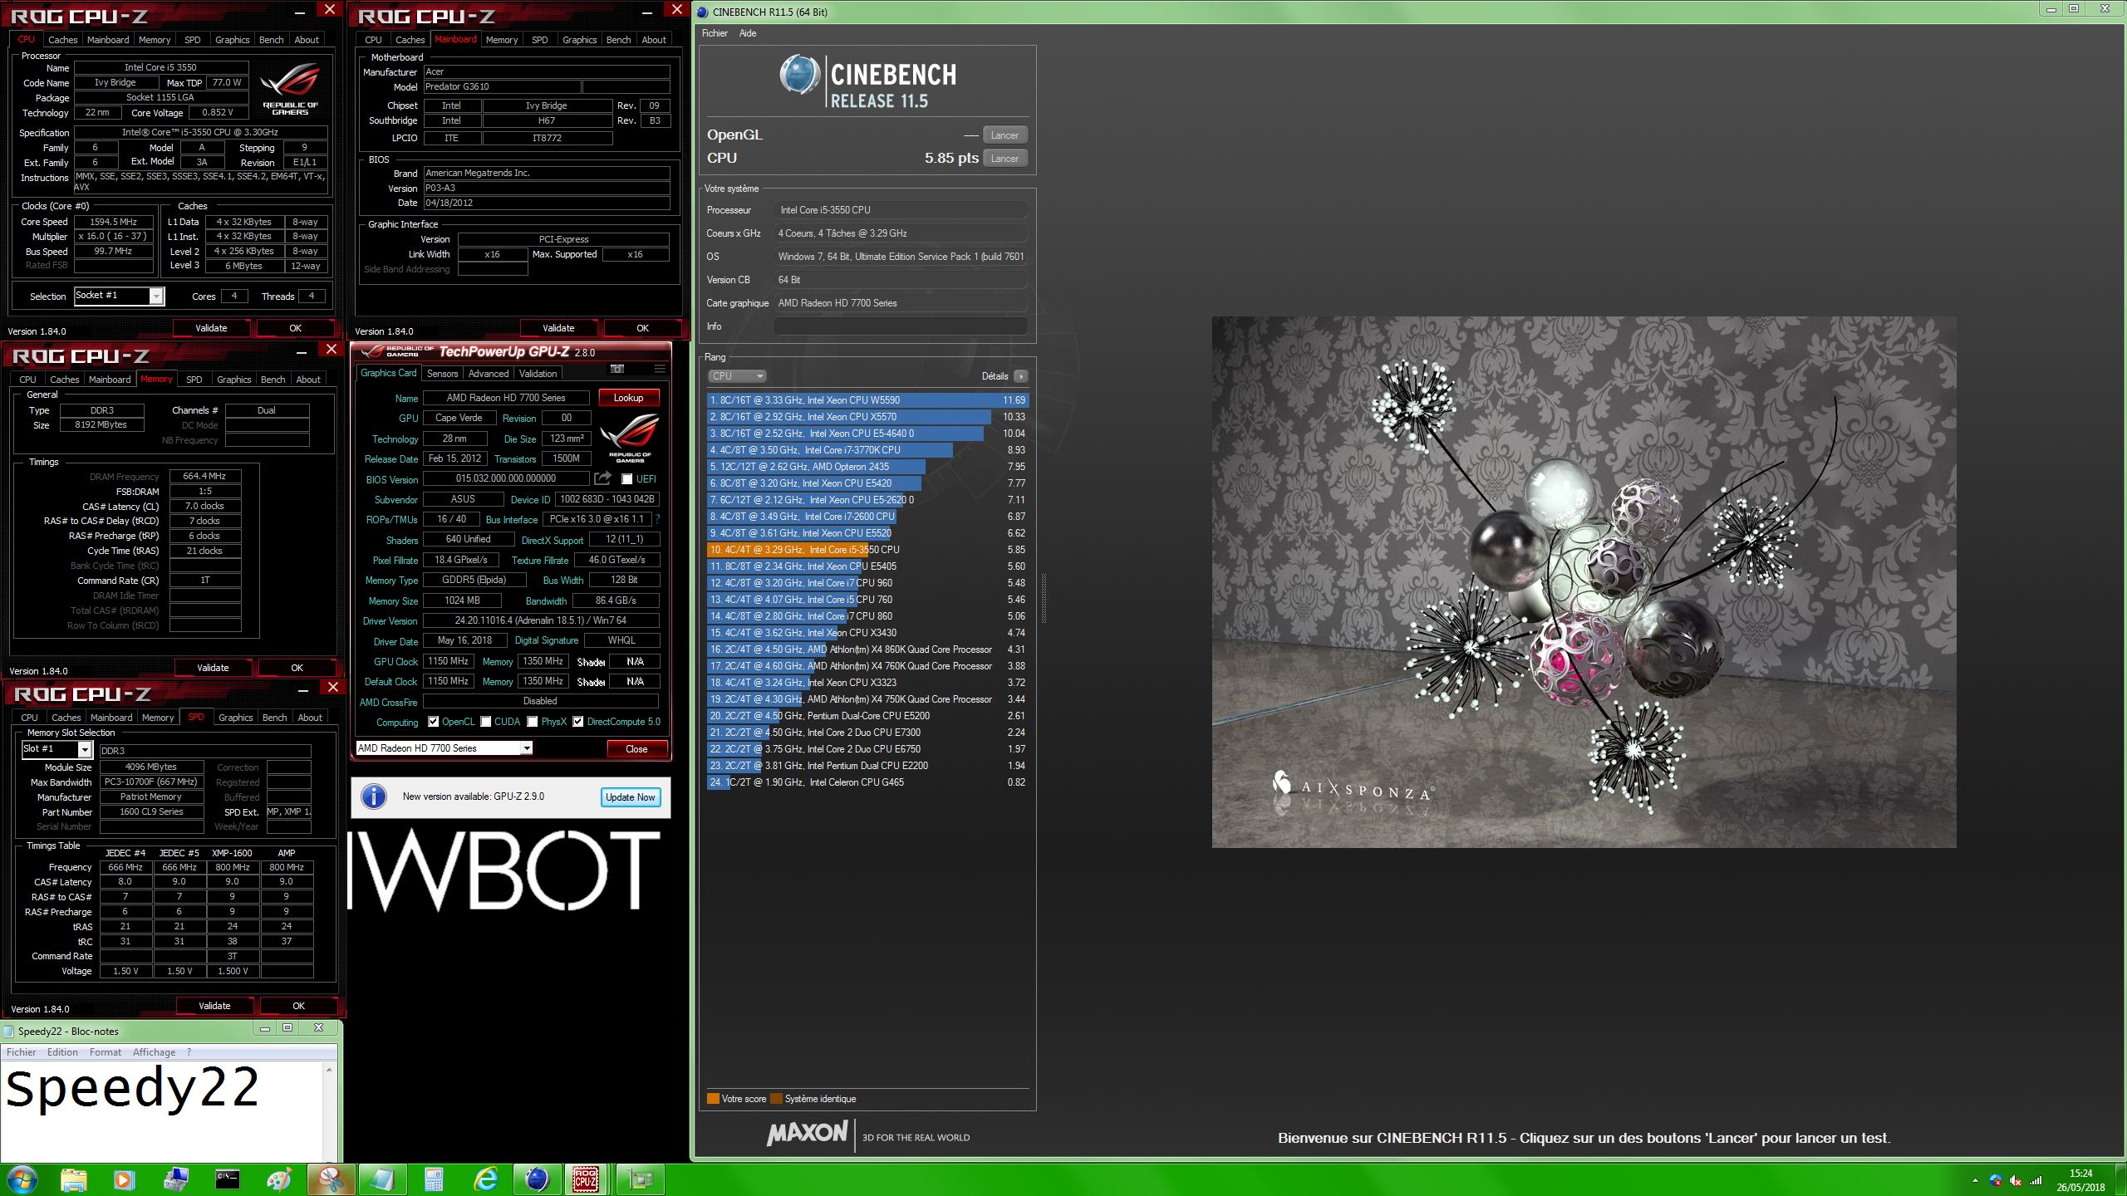Click the blue tray icon with red cross

[x=1996, y=1180]
